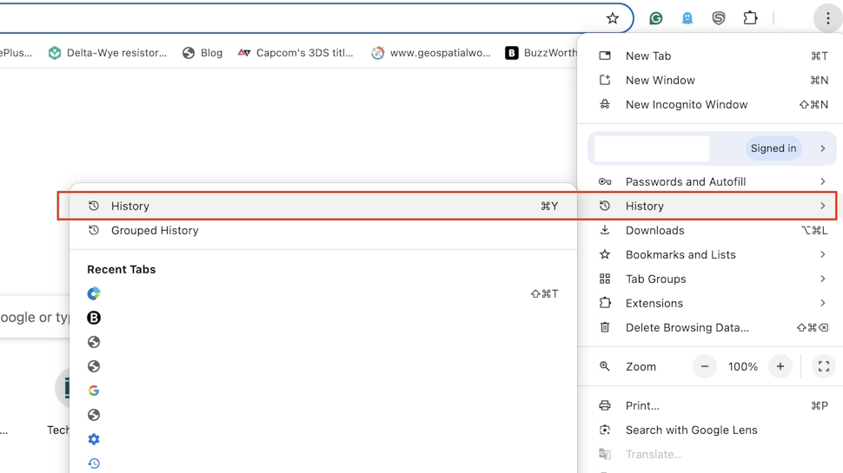Expand Passwords and Autofill submenu
This screenshot has width=843, height=473.
[710, 181]
